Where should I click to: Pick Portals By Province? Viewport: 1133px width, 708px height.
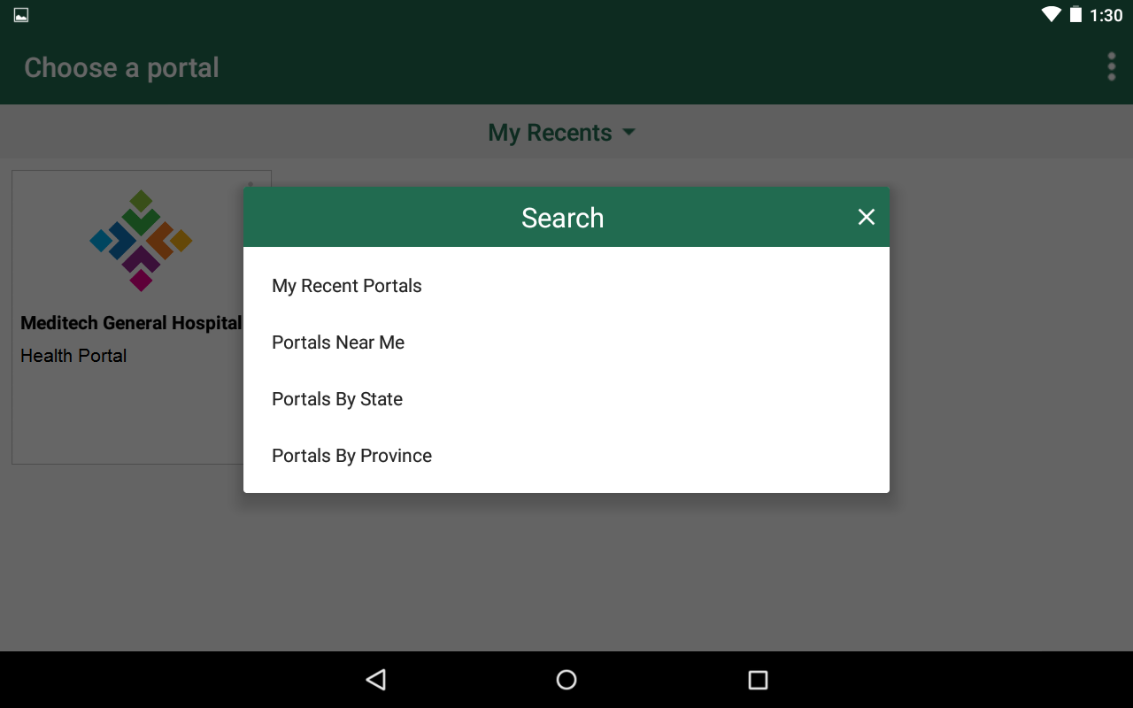pyautogui.click(x=566, y=456)
